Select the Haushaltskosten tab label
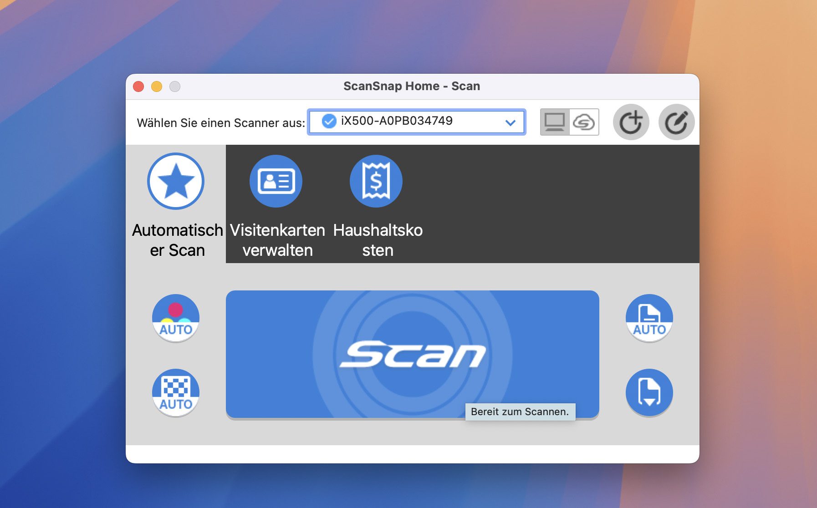The image size is (817, 508). 378,239
